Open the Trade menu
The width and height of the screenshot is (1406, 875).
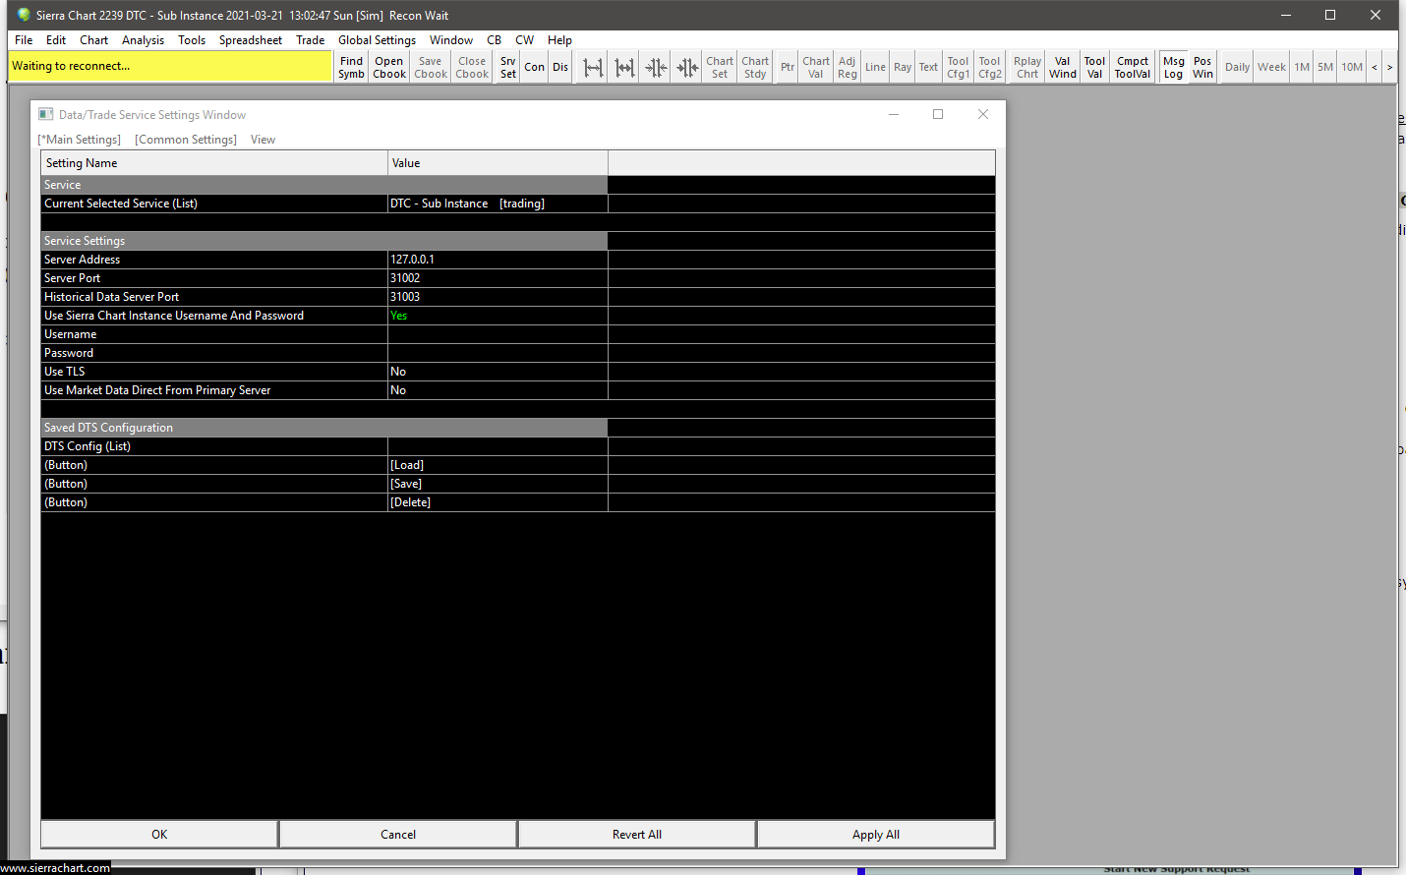(x=311, y=40)
